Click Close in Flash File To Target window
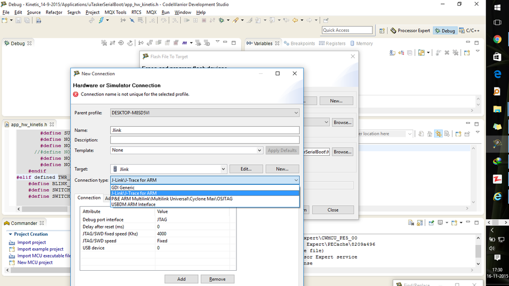Screen dimensions: 509x286 pos(333,210)
